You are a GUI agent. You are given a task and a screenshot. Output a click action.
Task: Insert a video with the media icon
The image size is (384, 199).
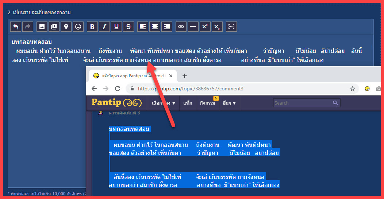tap(54, 27)
